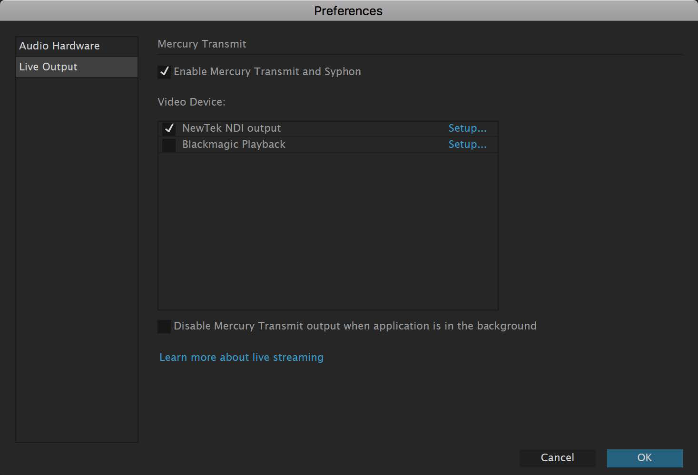The image size is (698, 475).
Task: Open Setup for Blackmagic Playback
Action: (467, 145)
